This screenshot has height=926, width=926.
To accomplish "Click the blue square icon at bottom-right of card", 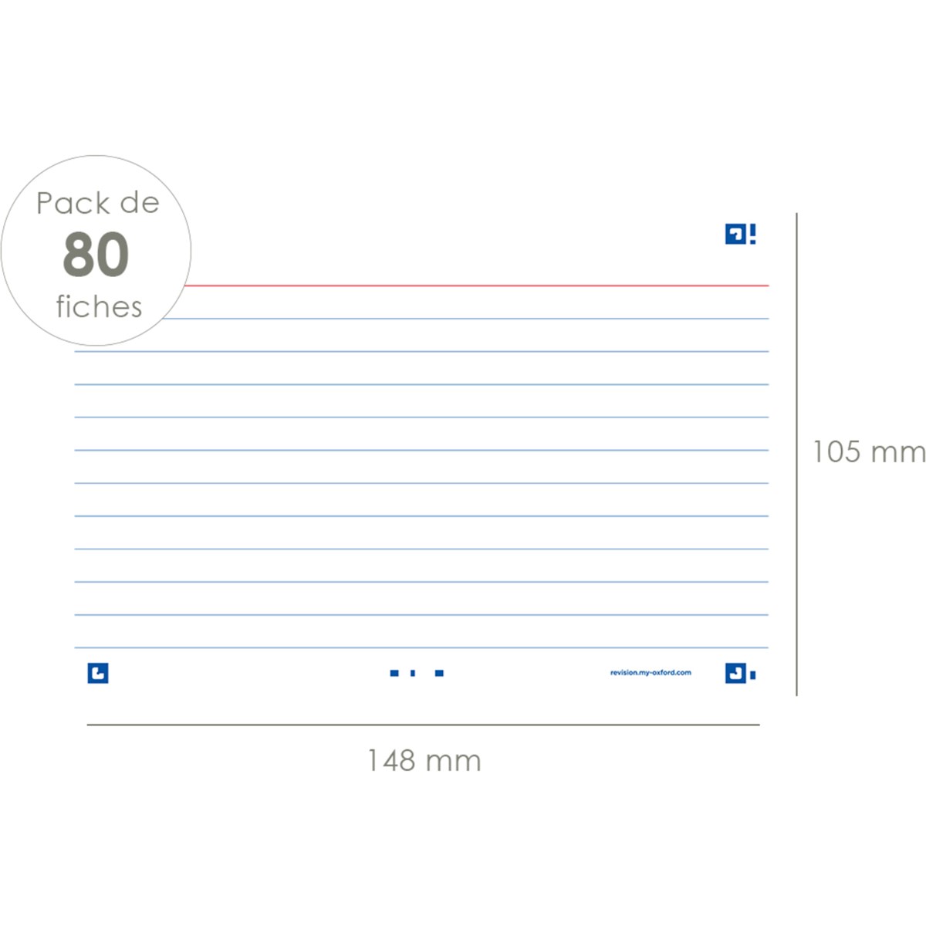I will [x=735, y=673].
